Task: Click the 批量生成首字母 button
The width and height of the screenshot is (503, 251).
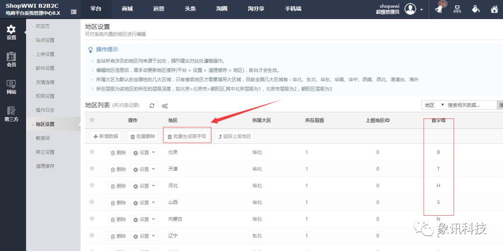Action: pyautogui.click(x=187, y=136)
